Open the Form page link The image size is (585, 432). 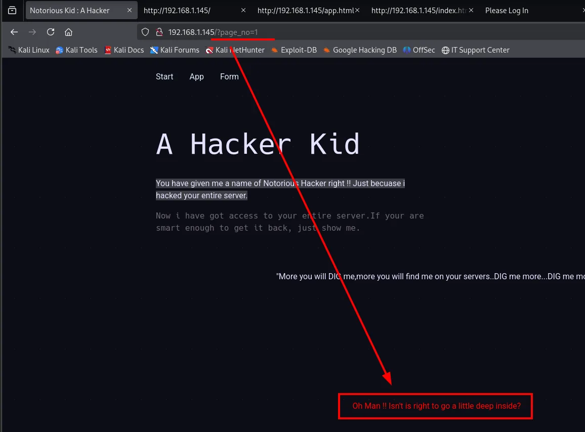point(229,76)
